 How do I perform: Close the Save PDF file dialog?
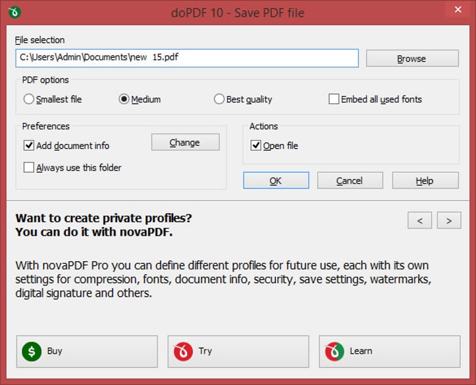point(458,10)
